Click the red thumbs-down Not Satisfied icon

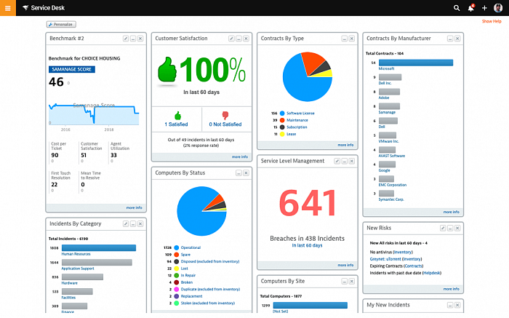click(225, 114)
